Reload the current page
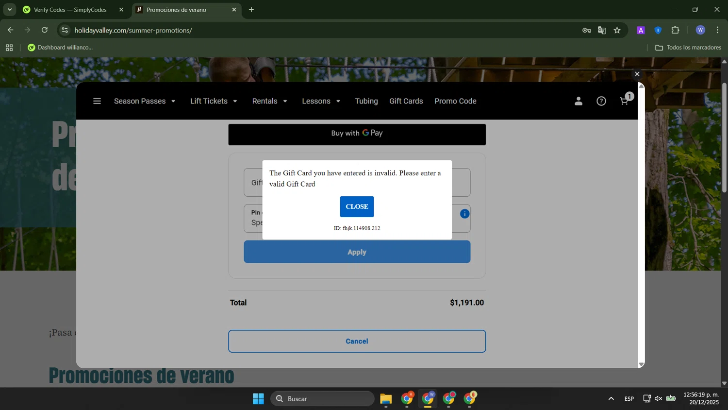728x410 pixels. [45, 30]
